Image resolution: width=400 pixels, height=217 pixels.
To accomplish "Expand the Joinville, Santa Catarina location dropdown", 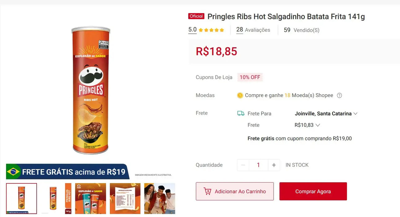I will 326,113.
